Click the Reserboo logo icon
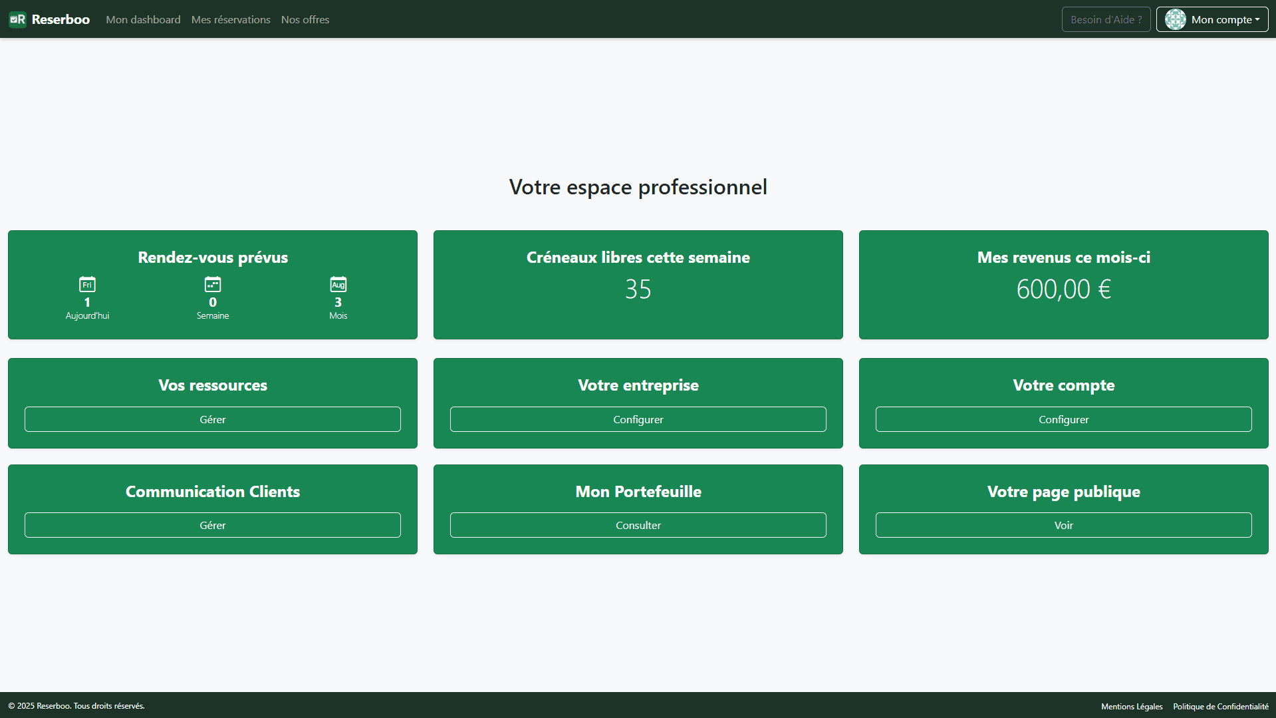 (x=17, y=19)
